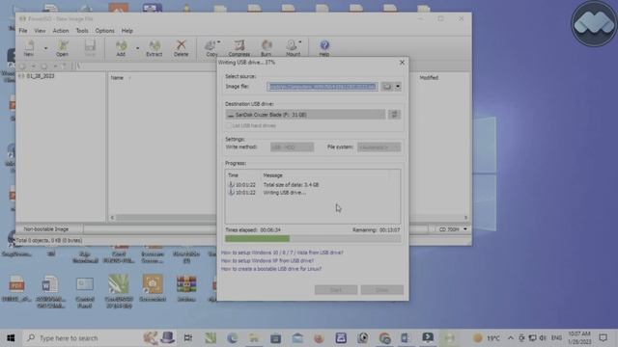Open the View menu

[40, 31]
